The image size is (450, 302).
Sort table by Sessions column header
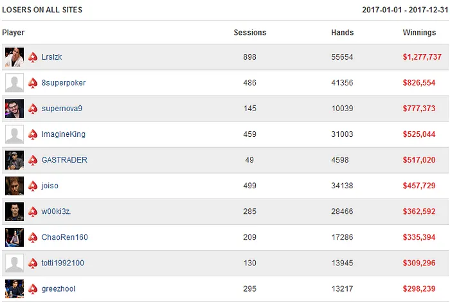tap(249, 32)
